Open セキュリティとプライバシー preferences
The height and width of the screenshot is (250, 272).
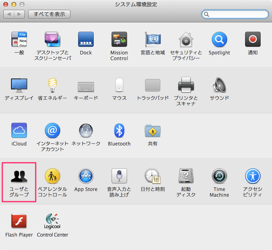click(186, 39)
